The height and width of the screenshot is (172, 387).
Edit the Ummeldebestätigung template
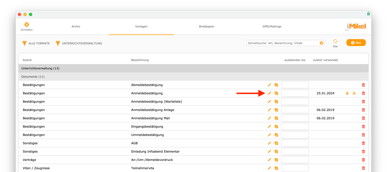[x=269, y=135]
